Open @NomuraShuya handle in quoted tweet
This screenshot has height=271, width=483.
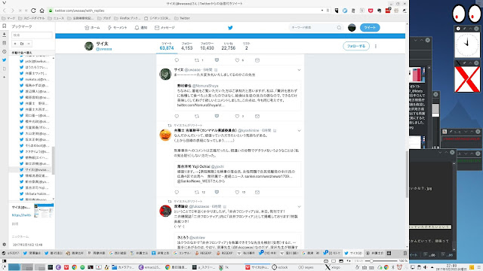205,86
